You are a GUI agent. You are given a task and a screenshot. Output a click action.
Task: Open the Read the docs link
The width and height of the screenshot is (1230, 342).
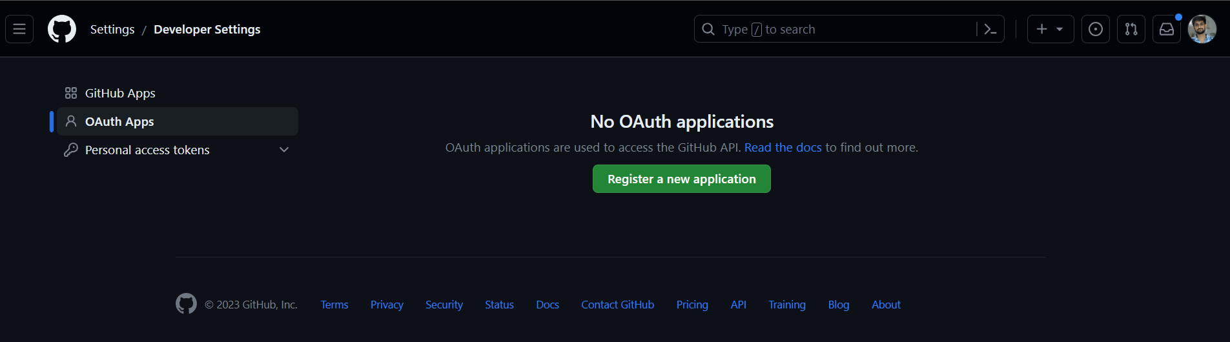point(783,148)
